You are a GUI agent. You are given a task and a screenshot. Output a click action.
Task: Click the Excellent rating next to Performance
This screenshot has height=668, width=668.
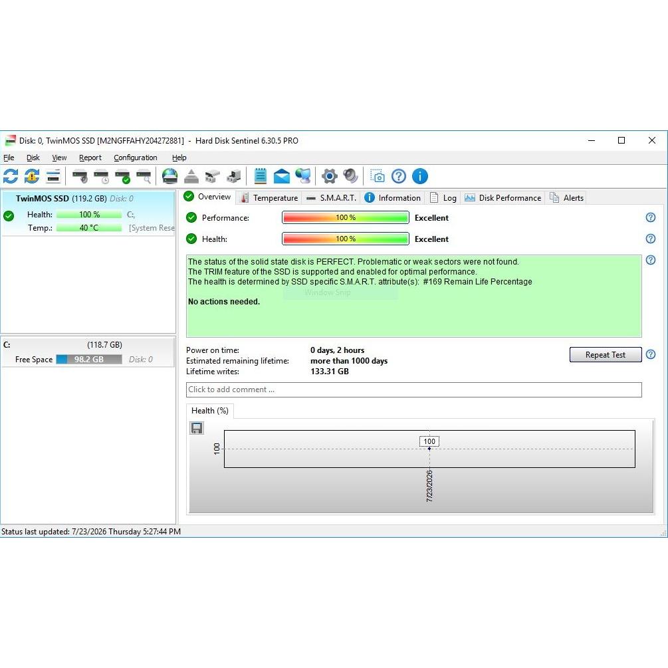431,218
